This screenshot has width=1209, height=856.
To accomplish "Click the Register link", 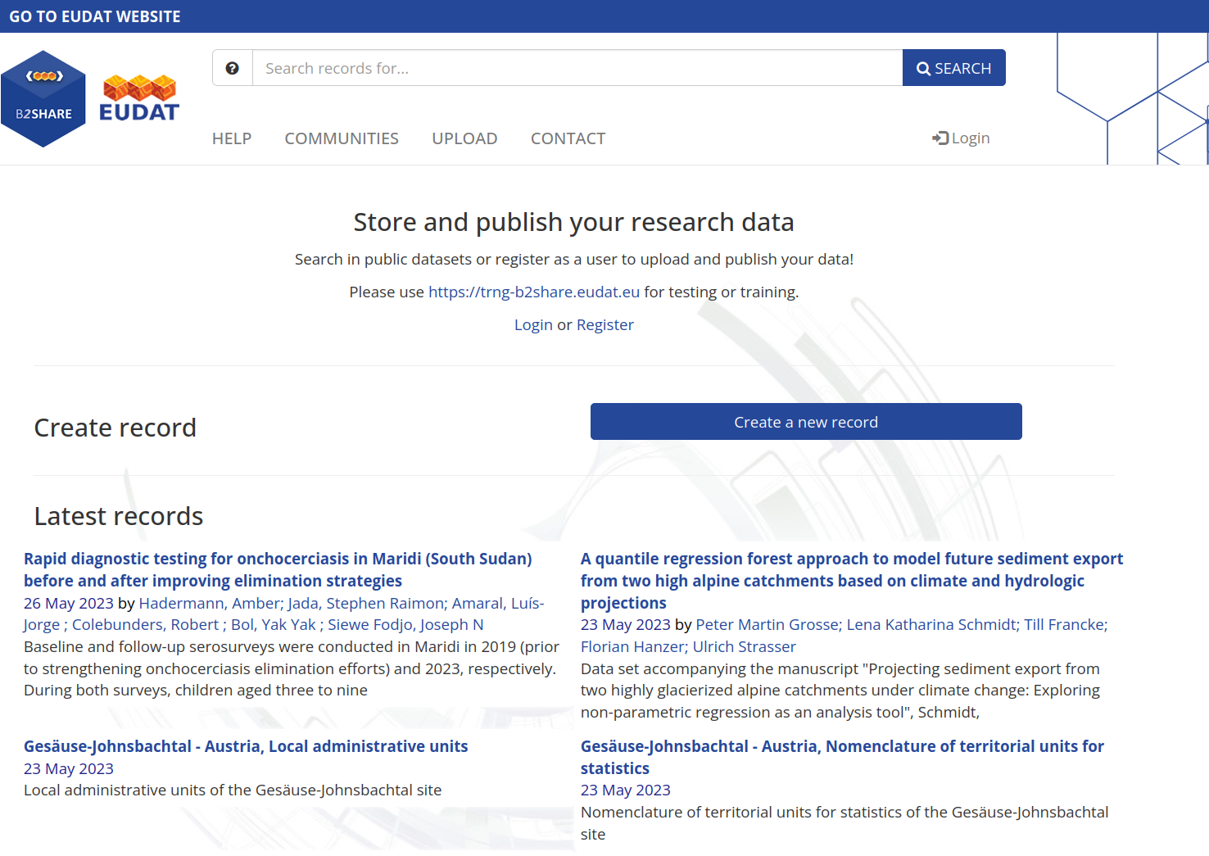I will point(604,324).
